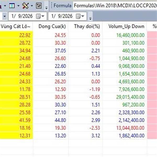Click the date toolbar overflow options arrow
The width and height of the screenshot is (157, 157).
(91, 18)
